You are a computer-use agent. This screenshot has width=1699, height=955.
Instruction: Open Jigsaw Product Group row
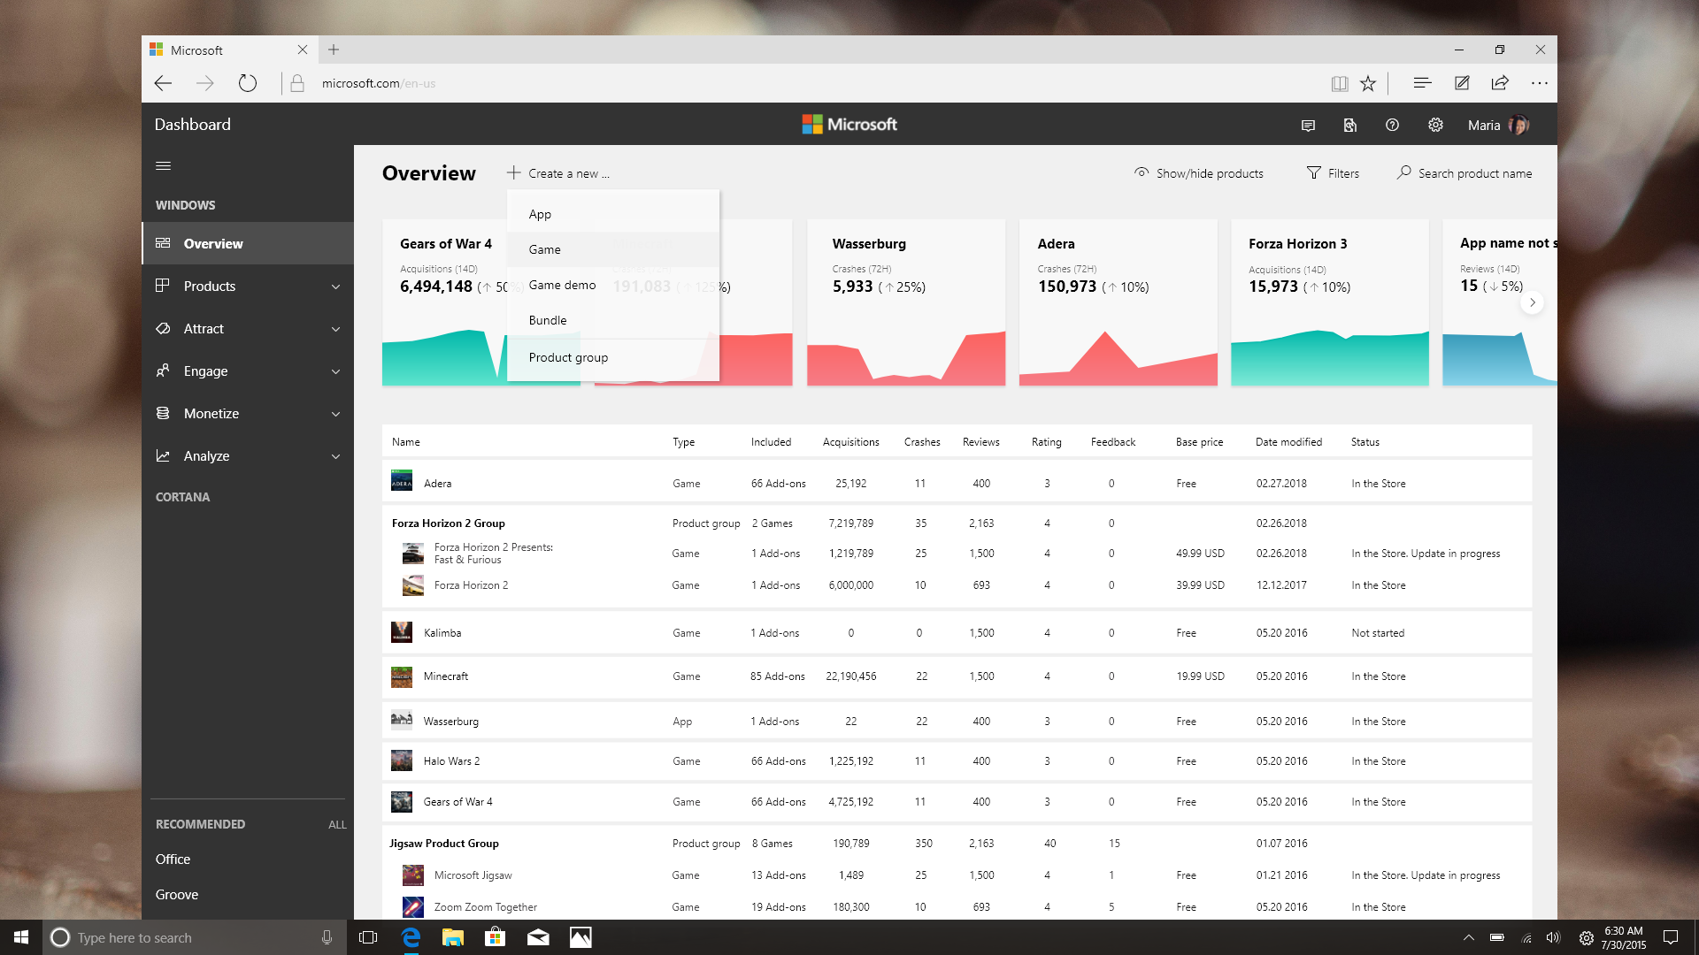point(957,844)
